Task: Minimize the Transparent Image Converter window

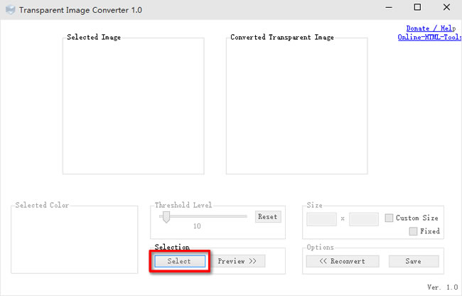Action: (x=389, y=8)
